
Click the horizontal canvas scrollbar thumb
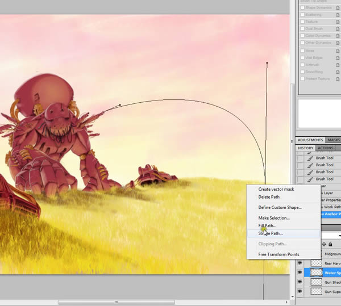[x=117, y=302]
